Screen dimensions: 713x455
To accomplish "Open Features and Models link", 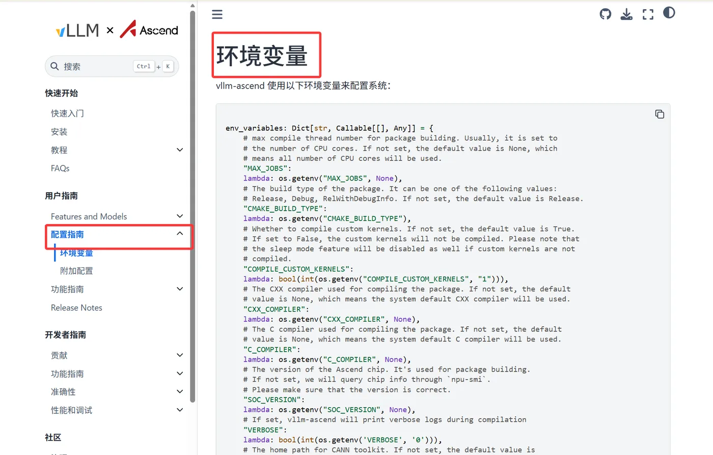I will [89, 216].
